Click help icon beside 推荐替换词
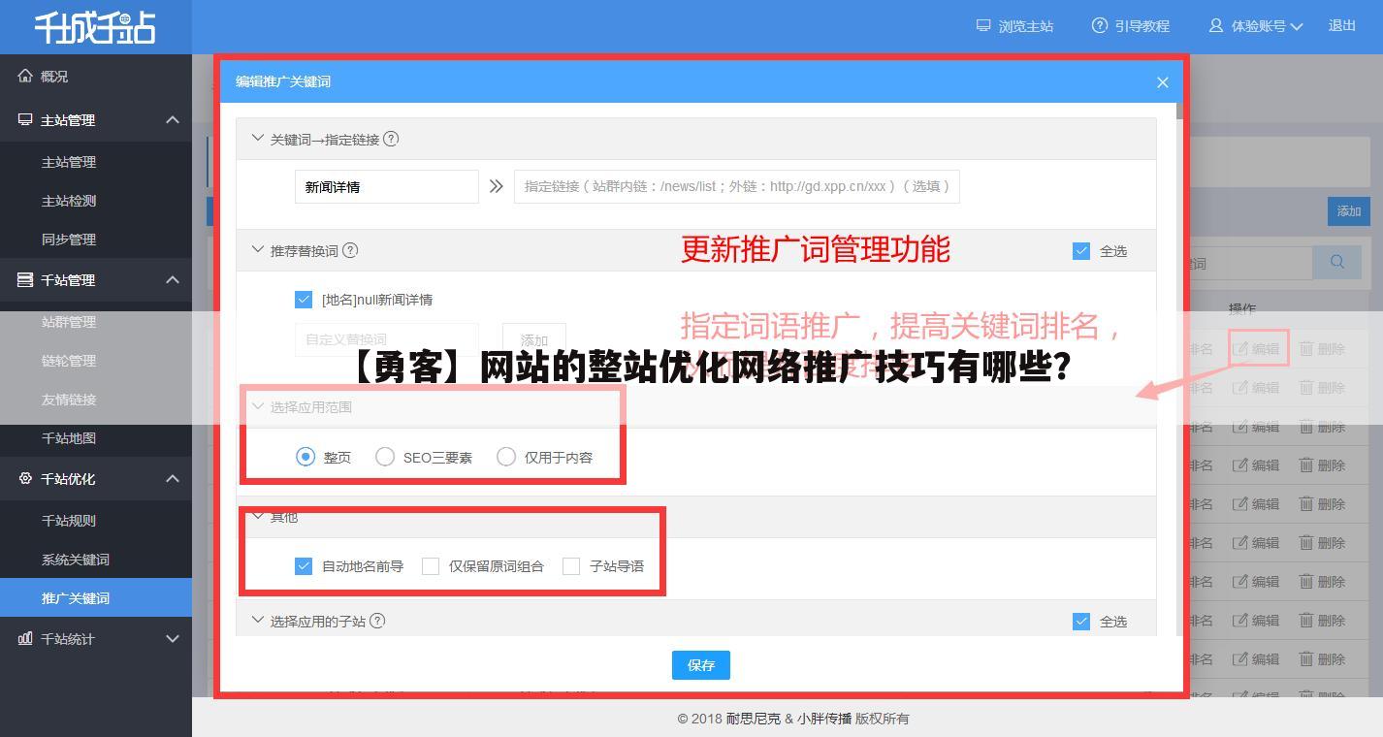1383x737 pixels. tap(350, 250)
